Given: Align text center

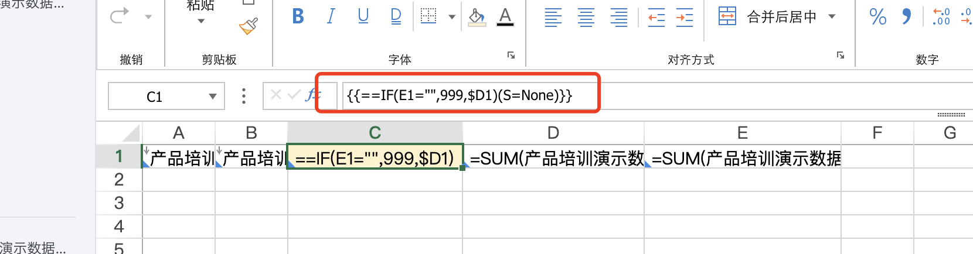Looking at the screenshot, I should [586, 17].
